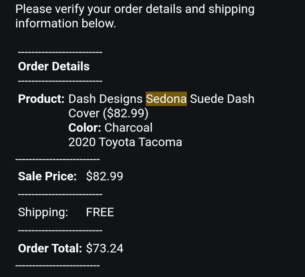Click the Product label

[41, 99]
